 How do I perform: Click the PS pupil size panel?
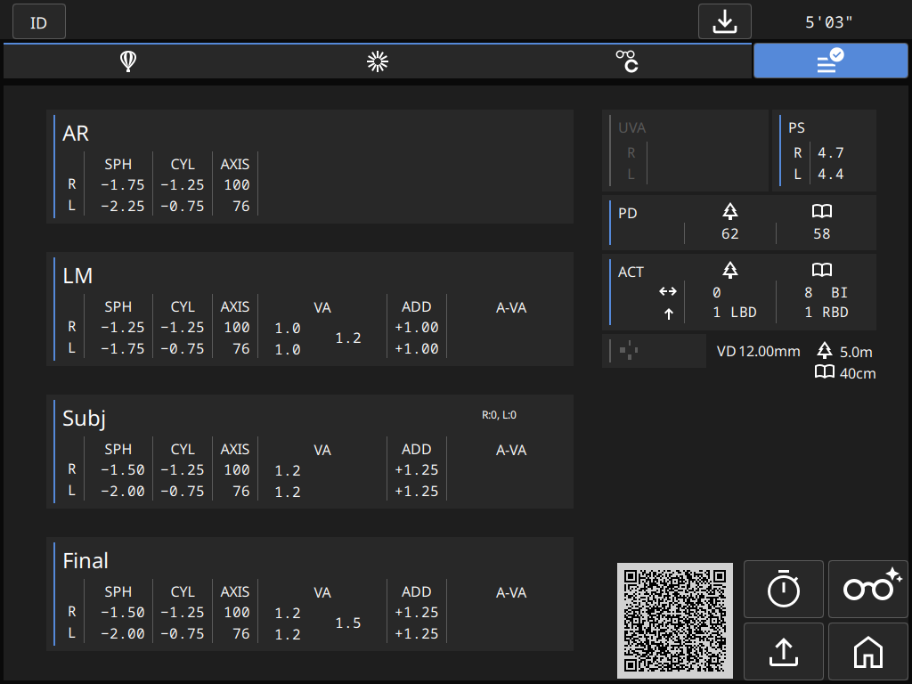tap(825, 151)
